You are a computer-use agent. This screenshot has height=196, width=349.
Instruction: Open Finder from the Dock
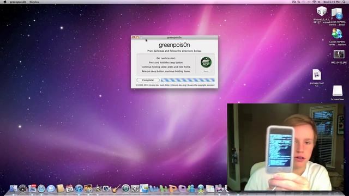click(14, 189)
